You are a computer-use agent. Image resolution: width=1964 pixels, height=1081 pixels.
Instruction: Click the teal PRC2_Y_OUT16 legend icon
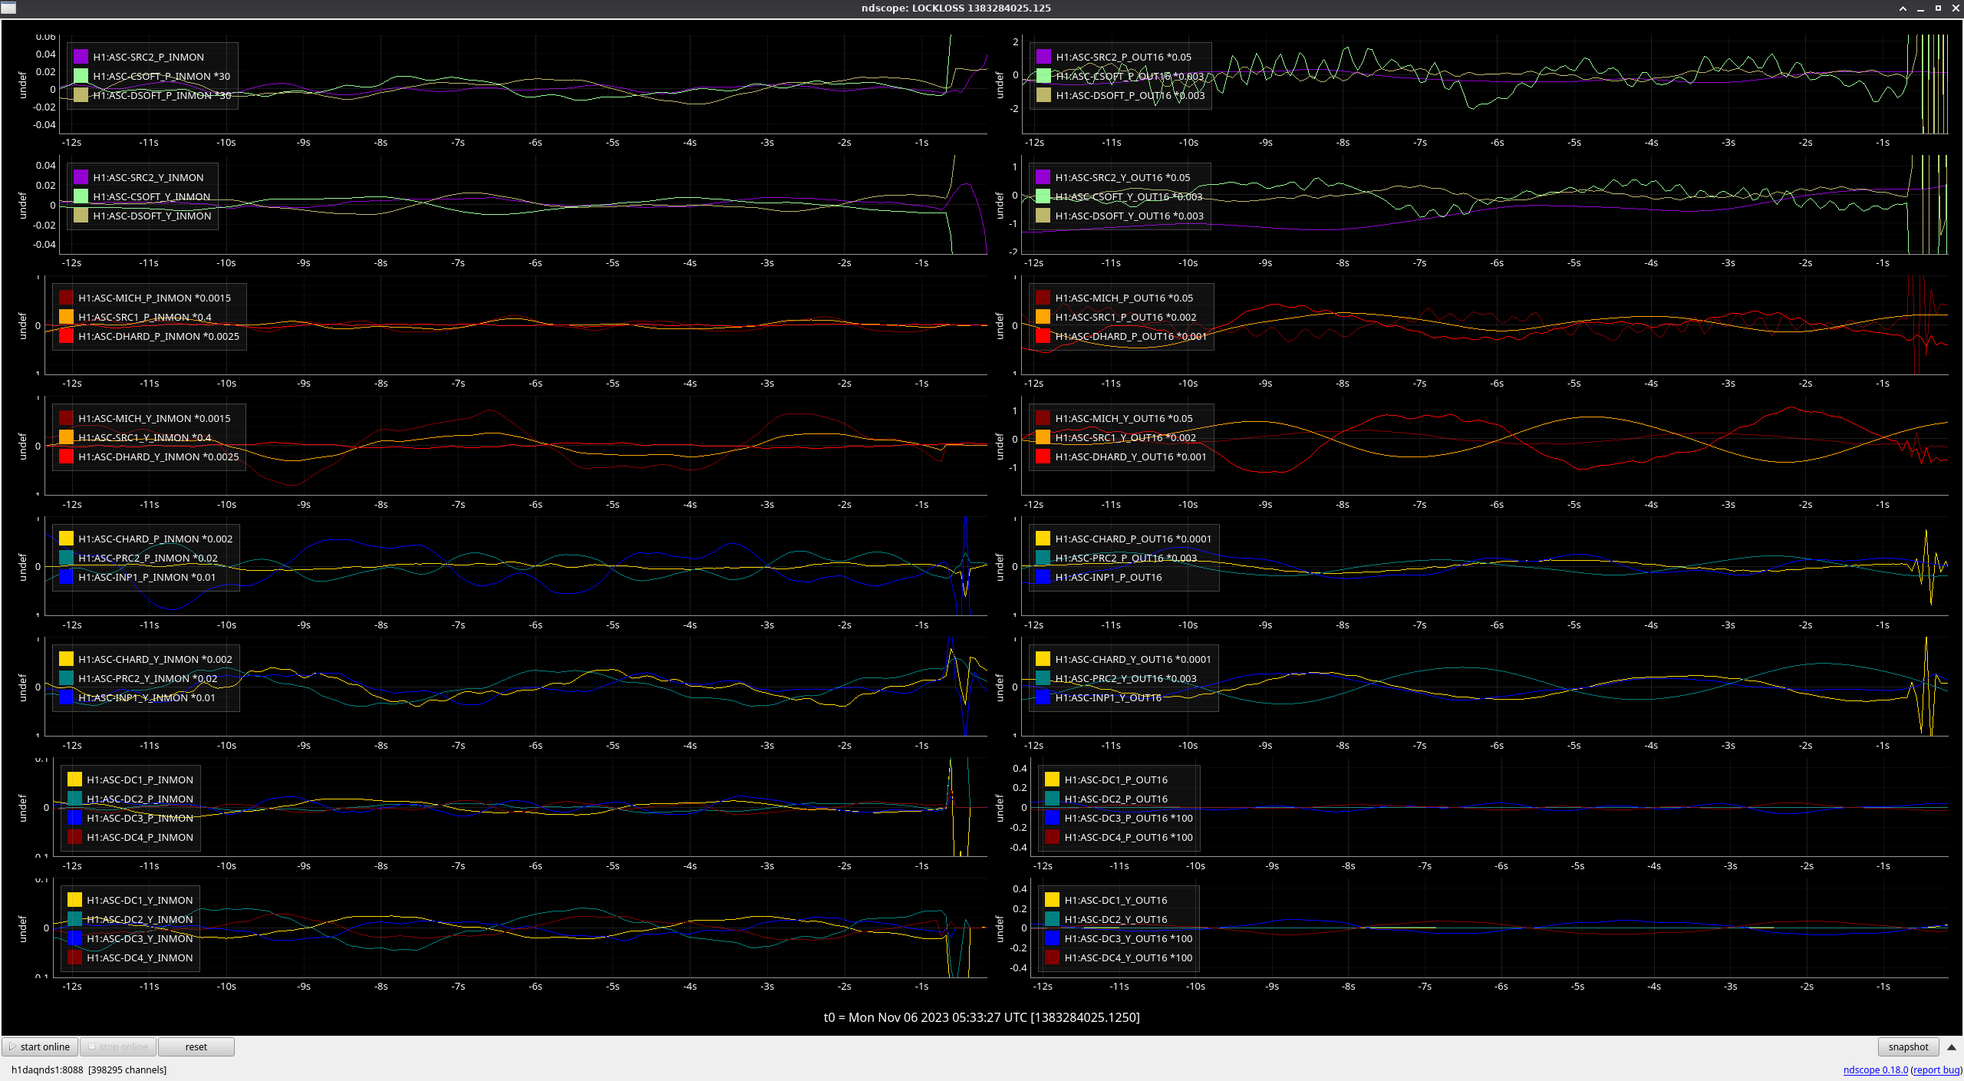[1043, 678]
